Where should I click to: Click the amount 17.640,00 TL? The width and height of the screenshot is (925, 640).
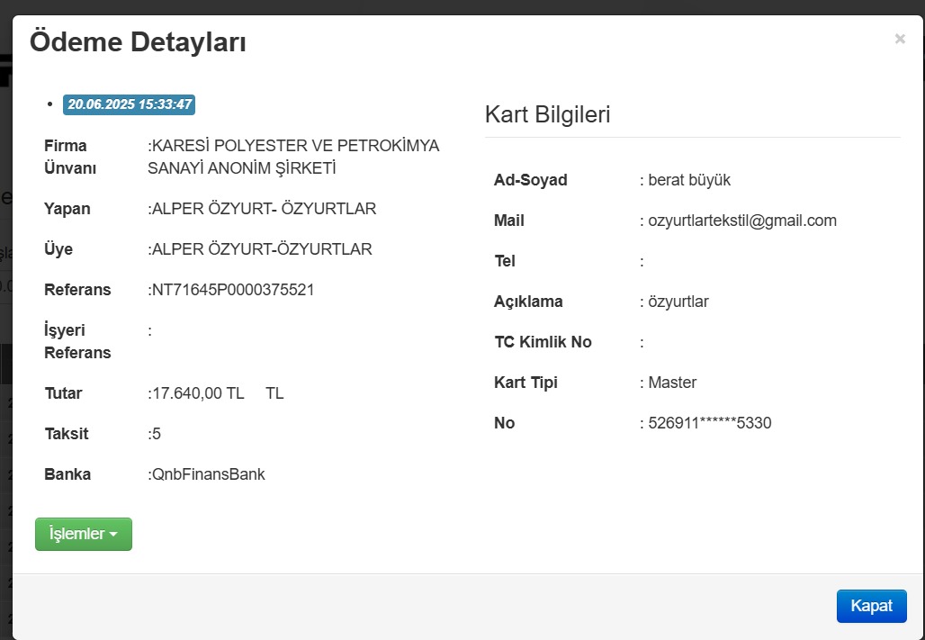click(198, 393)
